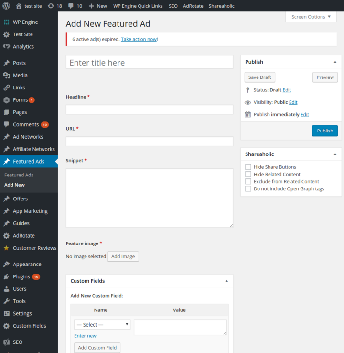Click the Users icon in sidebar
The image size is (344, 353).
[6, 289]
